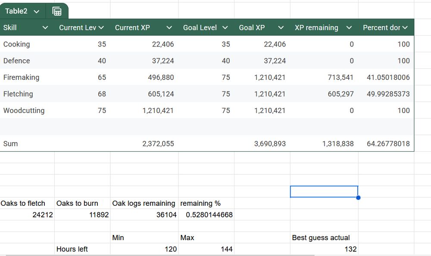Select the Table2 name label
The height and width of the screenshot is (256, 431).
[x=16, y=11]
